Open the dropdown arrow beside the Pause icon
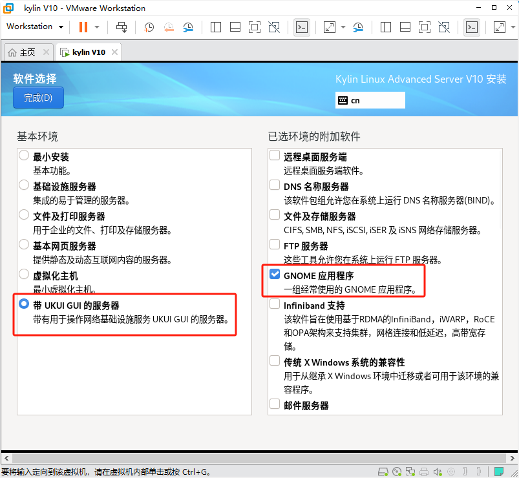Screen dimensions: 519x478 97,26
